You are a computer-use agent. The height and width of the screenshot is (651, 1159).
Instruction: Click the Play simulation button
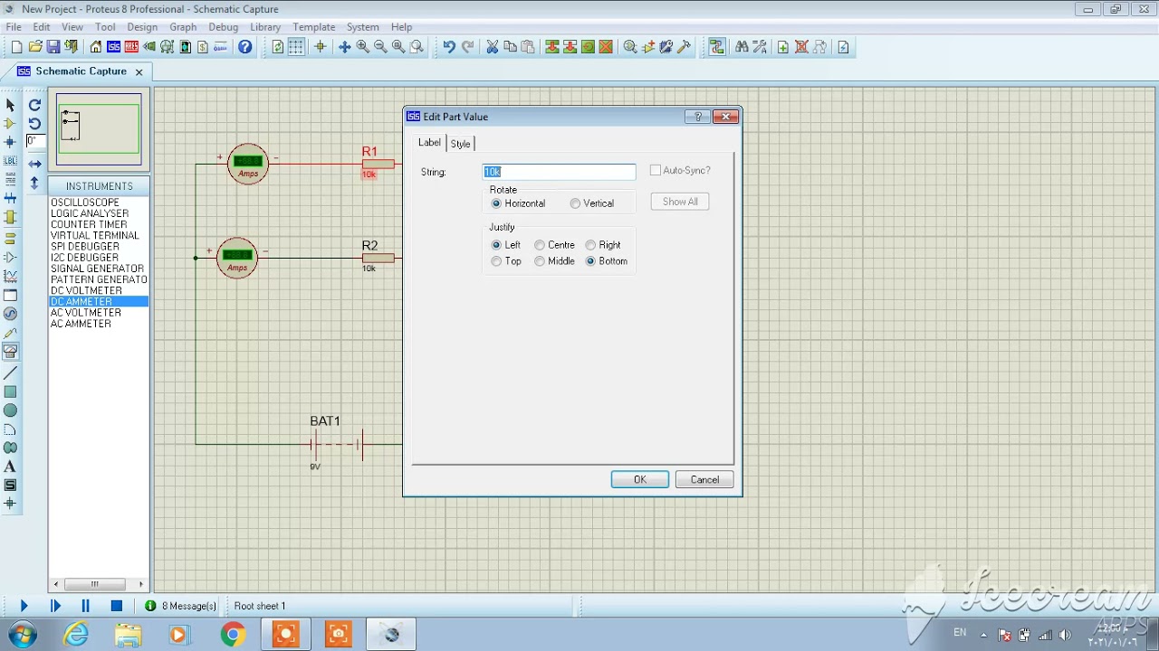coord(24,606)
